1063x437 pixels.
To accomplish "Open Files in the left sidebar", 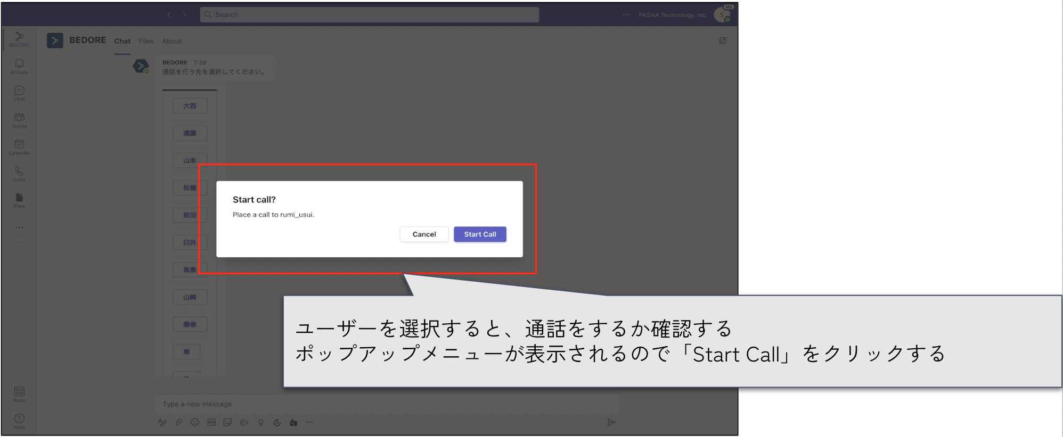I will pos(19,200).
